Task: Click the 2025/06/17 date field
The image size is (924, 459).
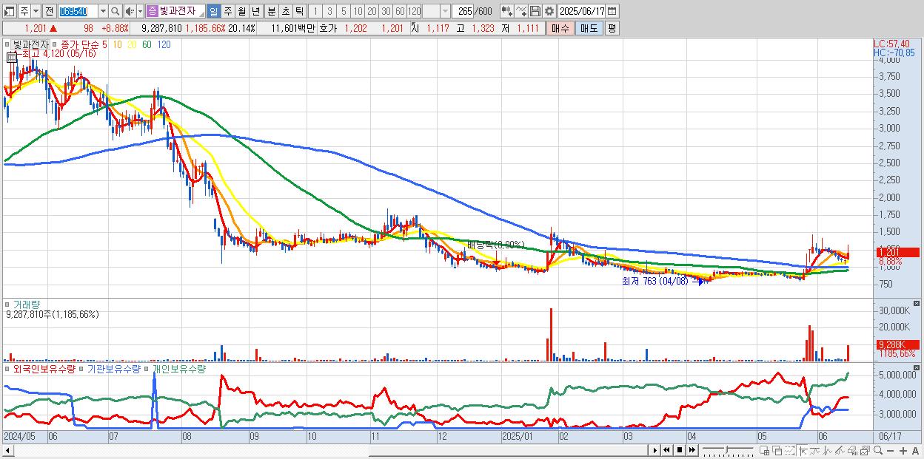Action: [581, 11]
